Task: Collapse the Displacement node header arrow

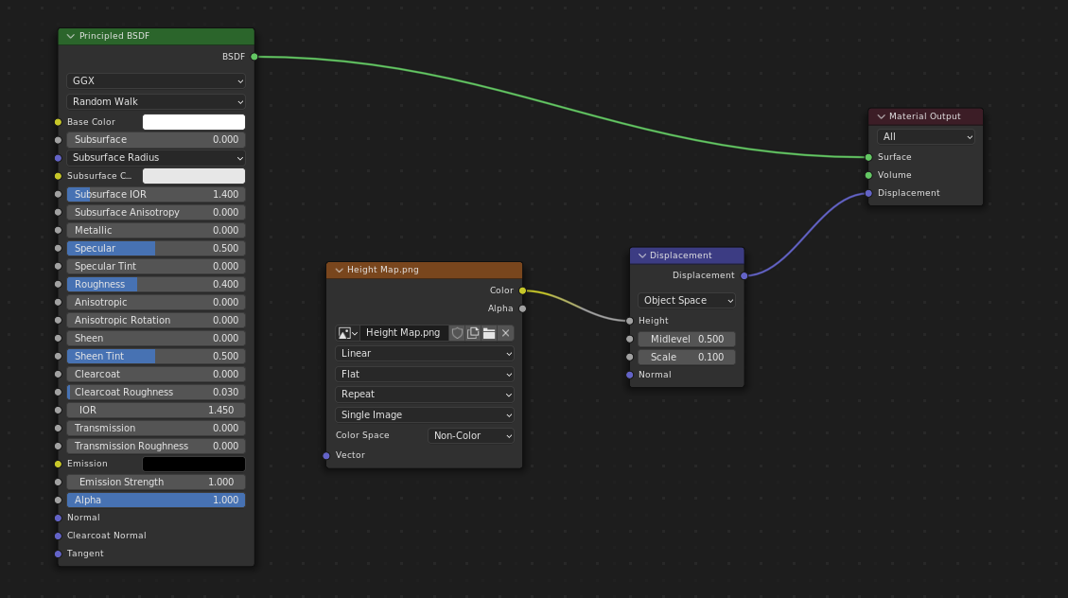Action: click(642, 255)
